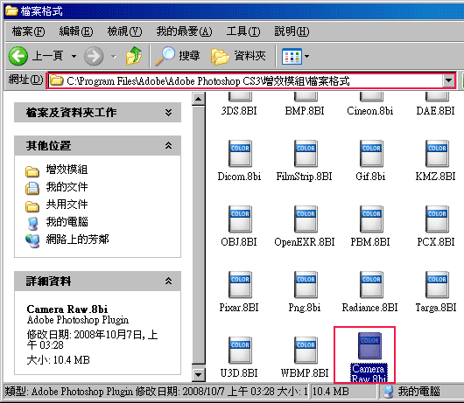Click the scrollbar down arrow

pos(198,375)
